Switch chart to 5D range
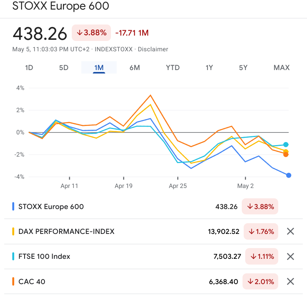 [x=64, y=68]
